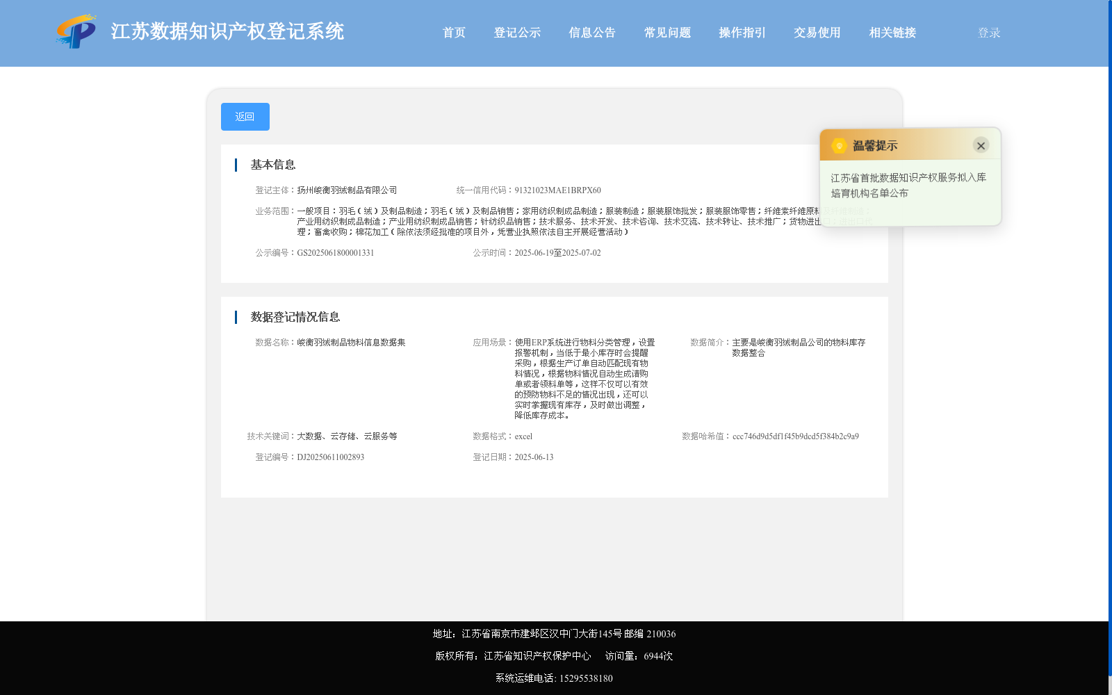1112x695 pixels.
Task: Click 技术关键词 value 大数据、云存储、云服务等
Action: point(347,436)
